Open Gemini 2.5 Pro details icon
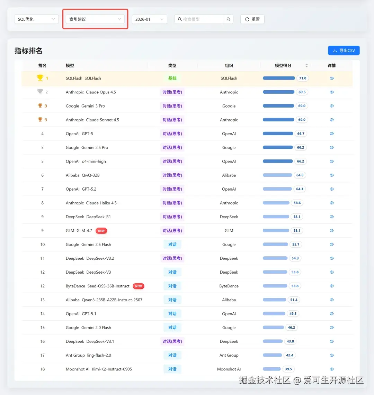The image size is (374, 395). click(x=331, y=148)
